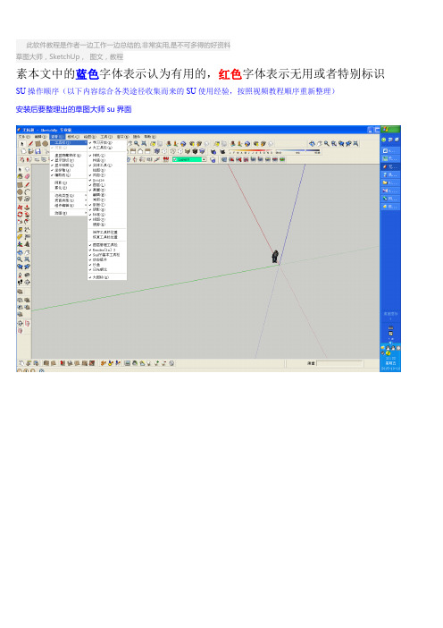Select the Pan hand icon in right camera toolbar
Image resolution: width=443 pixels, height=628 pixels.
pos(320,144)
